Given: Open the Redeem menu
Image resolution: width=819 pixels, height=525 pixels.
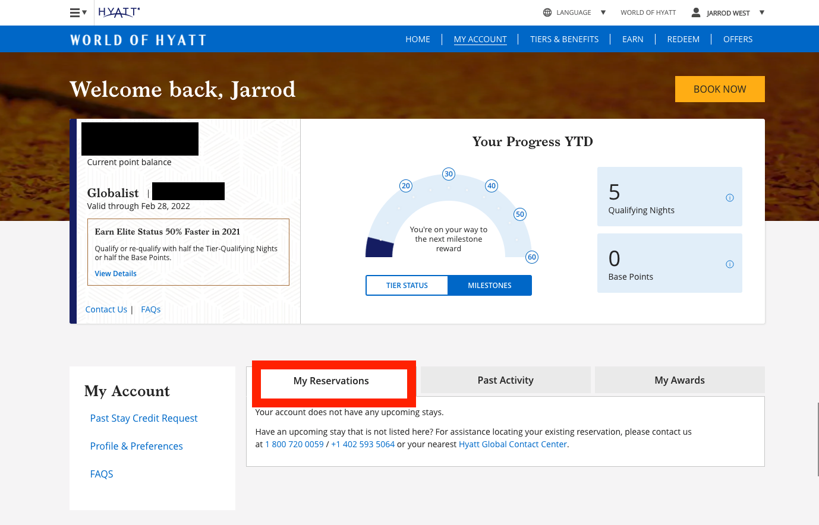Looking at the screenshot, I should (683, 39).
